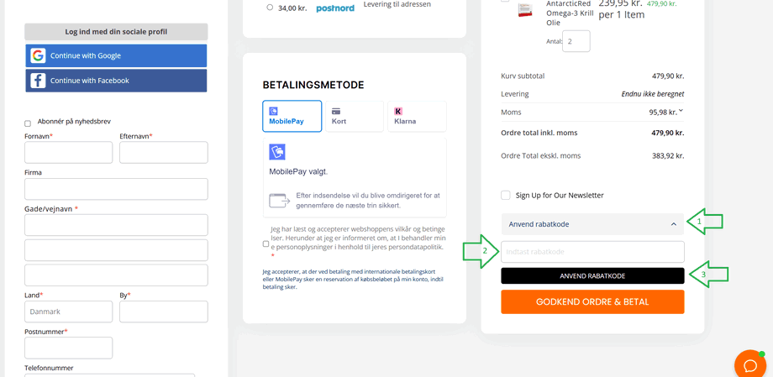
Task: Click the redirect browser window icon
Action: pyautogui.click(x=279, y=200)
